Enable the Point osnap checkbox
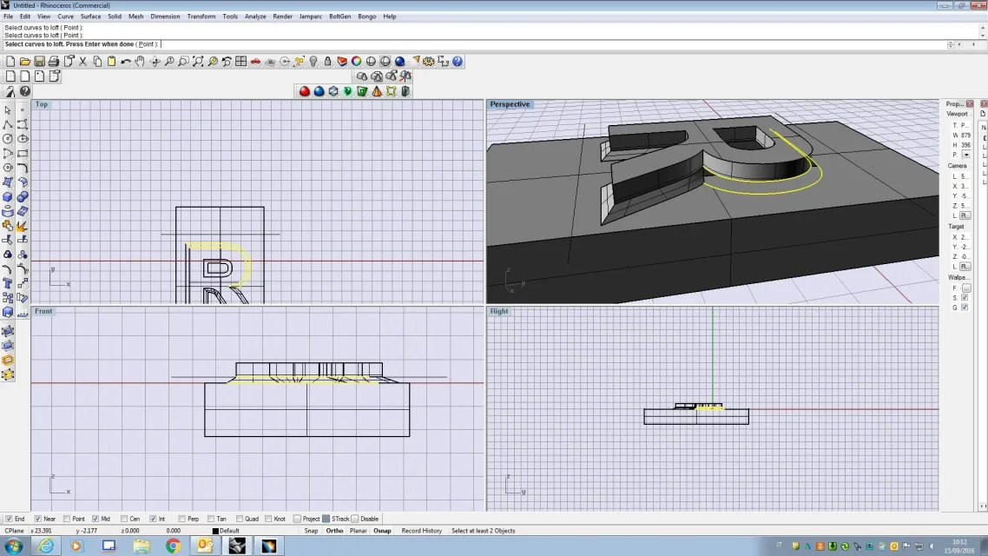The width and height of the screenshot is (988, 556). pyautogui.click(x=67, y=519)
